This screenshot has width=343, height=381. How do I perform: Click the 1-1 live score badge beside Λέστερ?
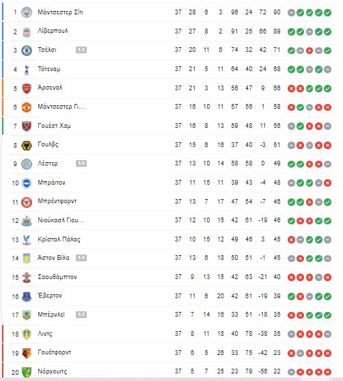[81, 163]
